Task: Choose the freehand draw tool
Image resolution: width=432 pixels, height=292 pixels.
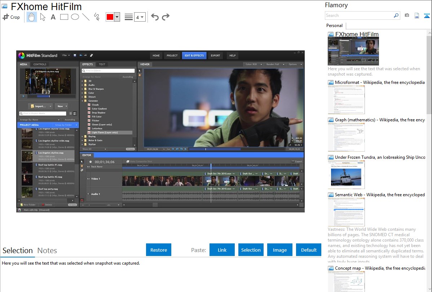Action: (97, 17)
